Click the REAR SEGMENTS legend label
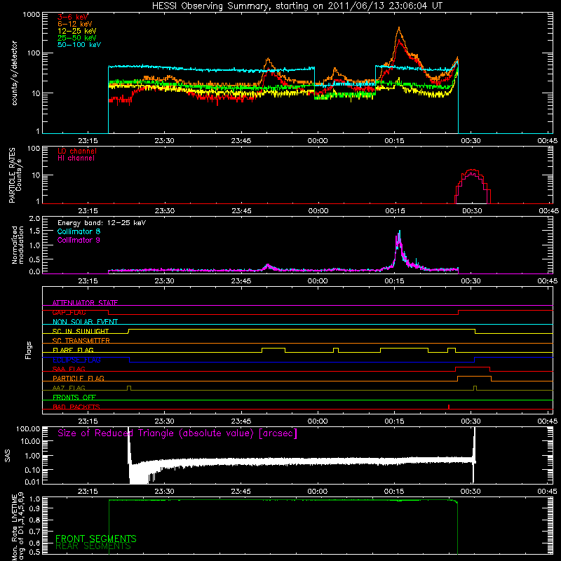This screenshot has width=561, height=561. [x=93, y=546]
